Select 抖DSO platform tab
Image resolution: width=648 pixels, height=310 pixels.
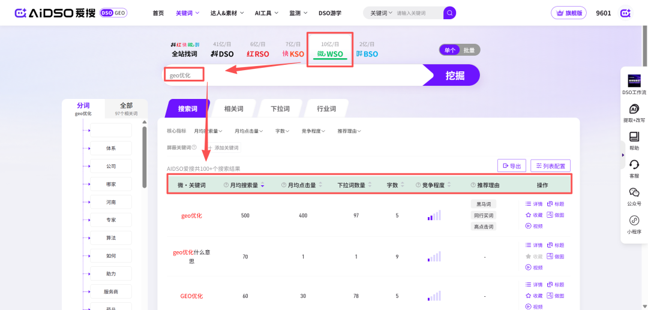tap(222, 50)
